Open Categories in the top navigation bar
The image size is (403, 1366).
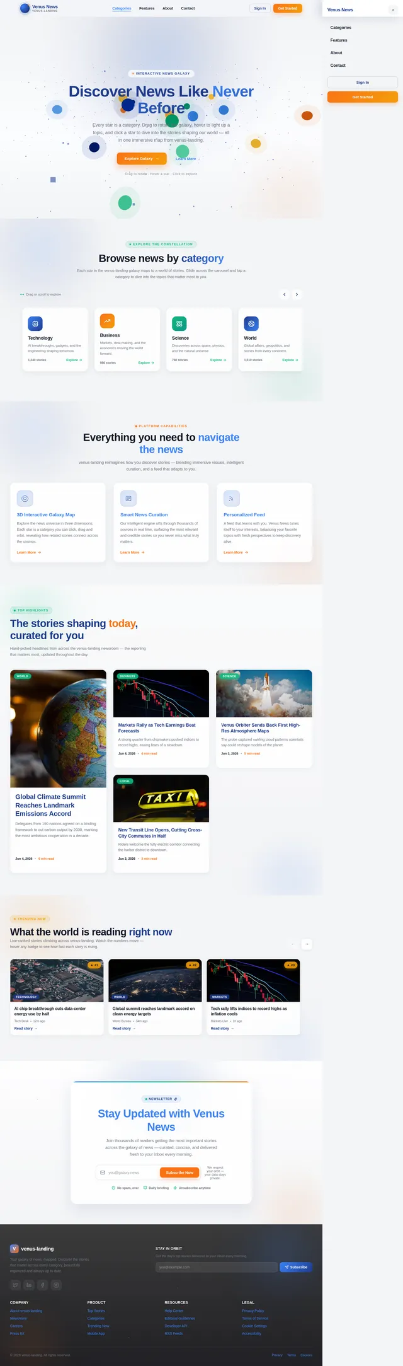[x=122, y=8]
